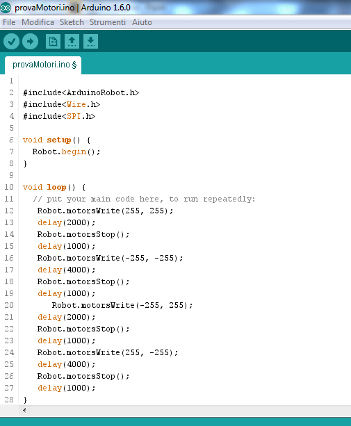Viewport: 351px width, 426px height.
Task: Click Robot.motorsStop(); on line 22
Action: tap(83, 329)
